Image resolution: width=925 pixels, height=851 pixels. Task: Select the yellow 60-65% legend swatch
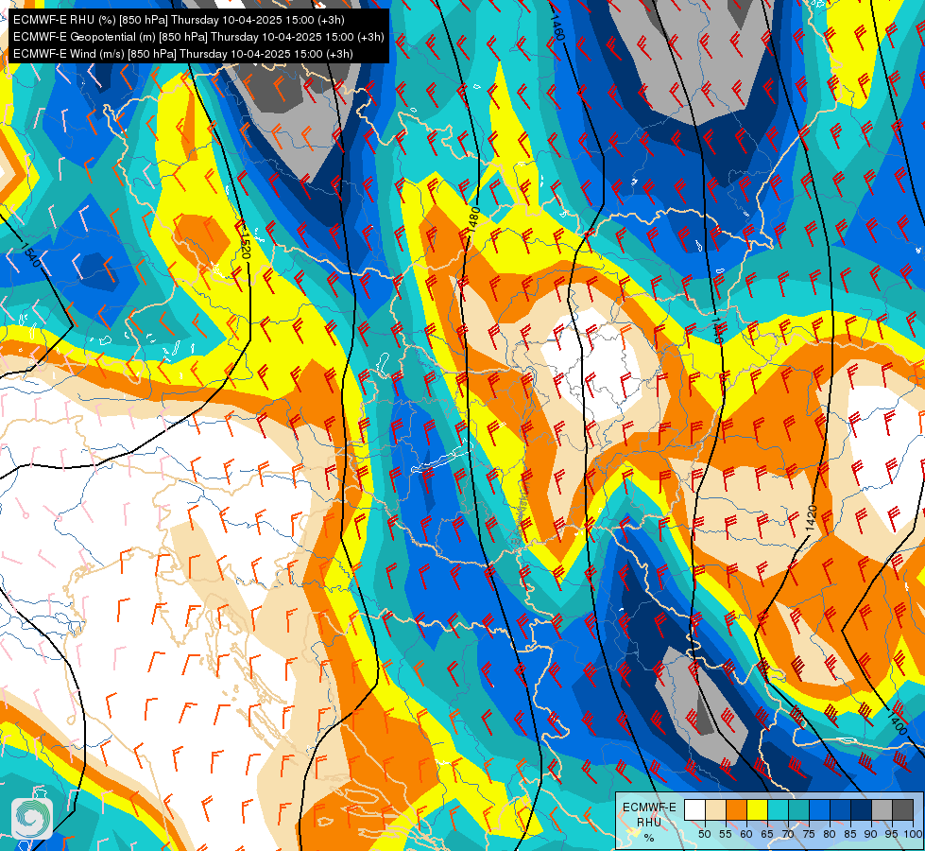[x=758, y=810]
